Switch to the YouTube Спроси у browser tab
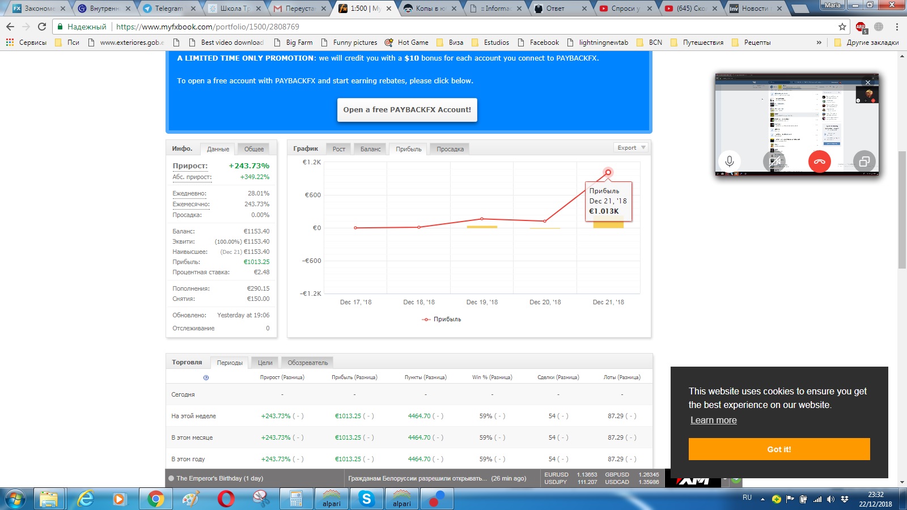The image size is (907, 510). point(626,8)
